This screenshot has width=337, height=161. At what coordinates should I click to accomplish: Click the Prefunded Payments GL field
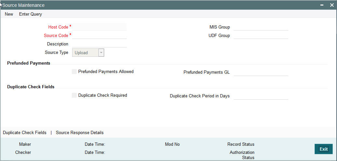point(261,72)
